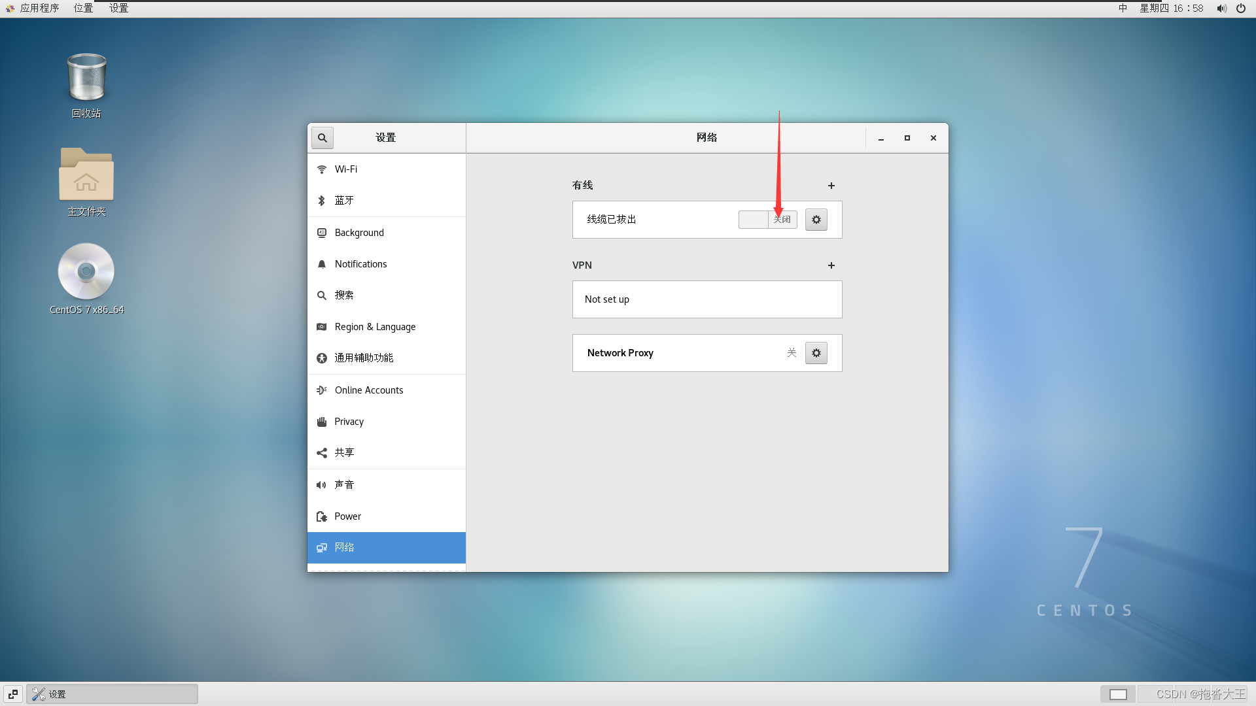Toggle the 有线 wired connection switch
1256x706 pixels.
pos(766,219)
